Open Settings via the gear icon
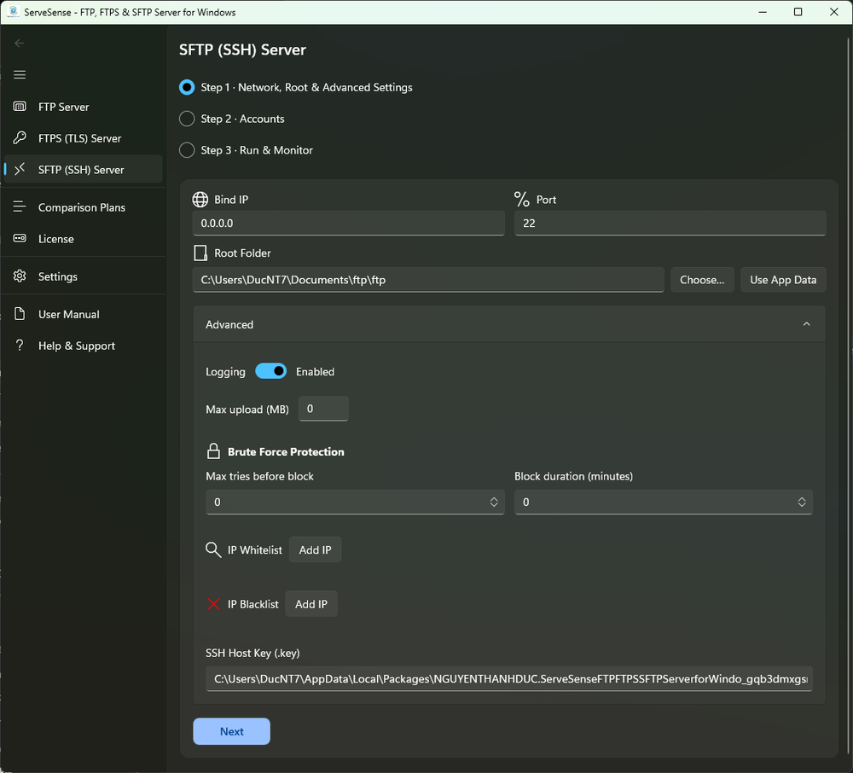853x773 pixels. (20, 276)
